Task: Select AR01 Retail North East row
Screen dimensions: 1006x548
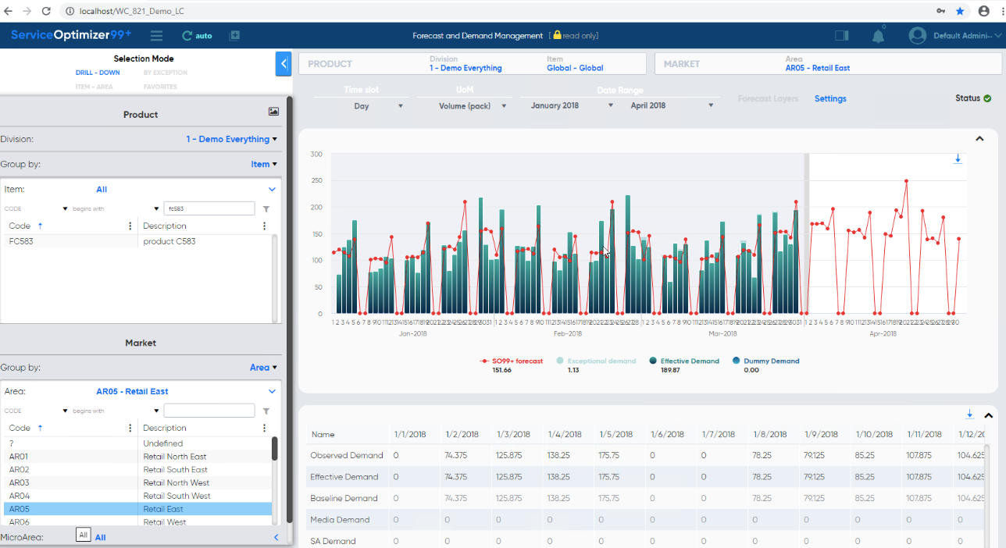Action: pos(137,457)
